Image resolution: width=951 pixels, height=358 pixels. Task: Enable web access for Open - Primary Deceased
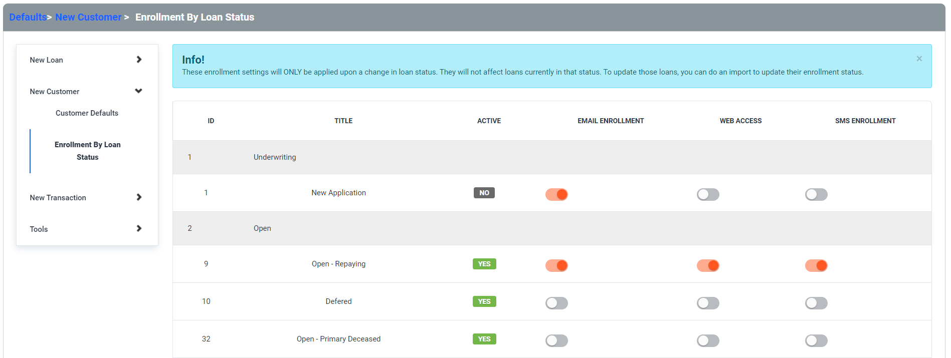(x=708, y=340)
